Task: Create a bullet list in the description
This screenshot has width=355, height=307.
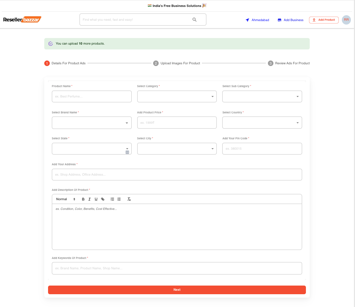Action: click(119, 199)
